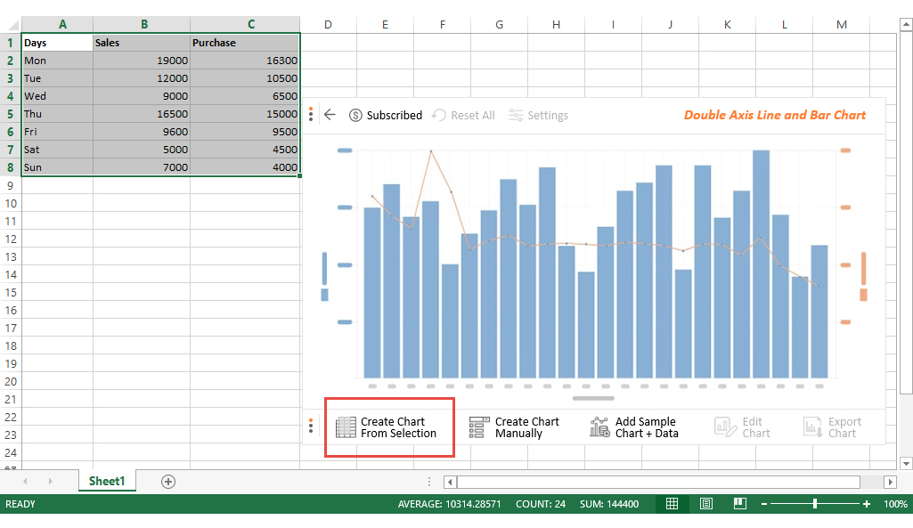Click the Purchase header cell

click(245, 43)
